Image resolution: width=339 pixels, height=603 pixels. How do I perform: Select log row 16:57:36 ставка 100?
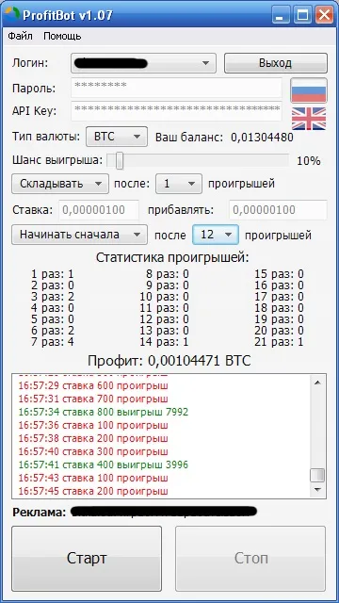click(x=93, y=426)
